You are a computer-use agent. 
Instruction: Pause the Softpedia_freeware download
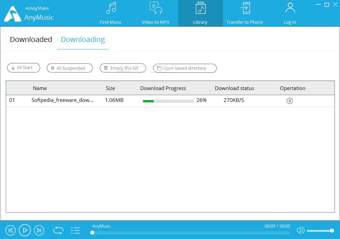290,101
